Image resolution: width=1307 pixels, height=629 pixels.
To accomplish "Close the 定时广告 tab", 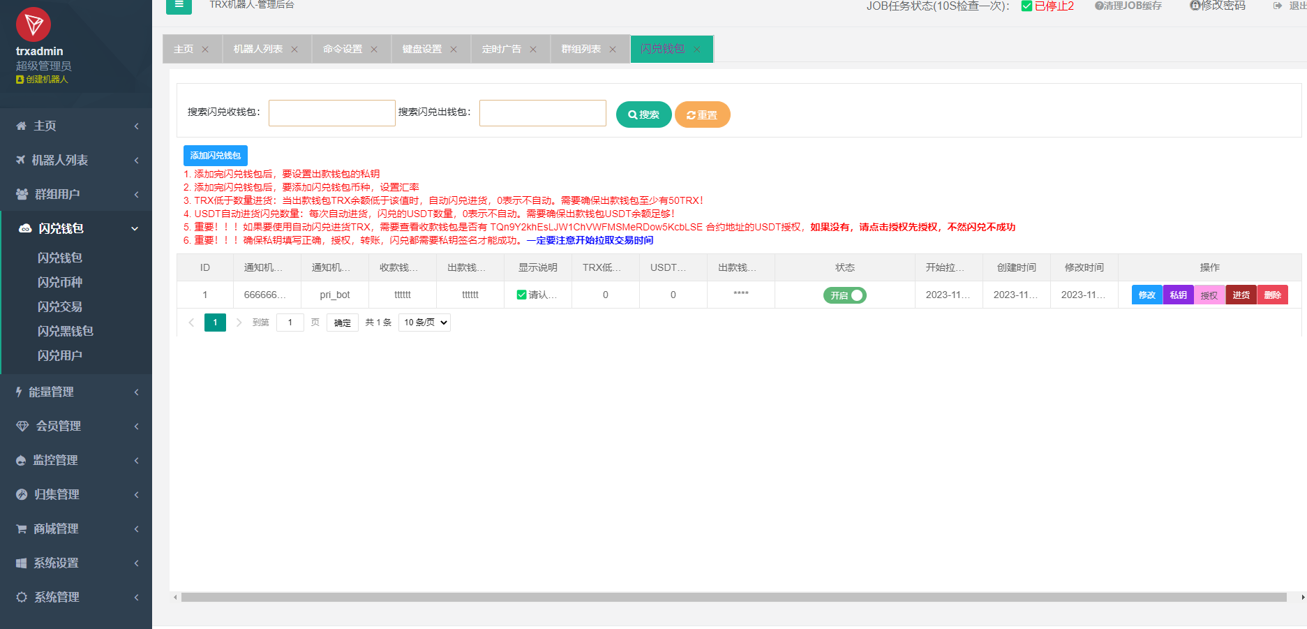I will coord(533,49).
